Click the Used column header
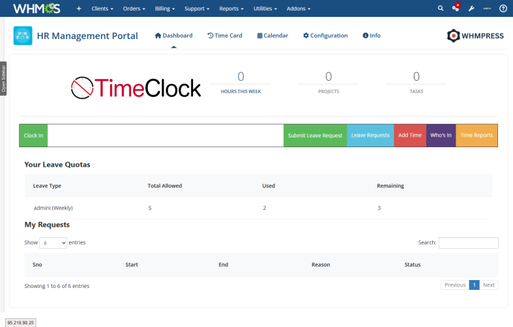 tap(269, 186)
